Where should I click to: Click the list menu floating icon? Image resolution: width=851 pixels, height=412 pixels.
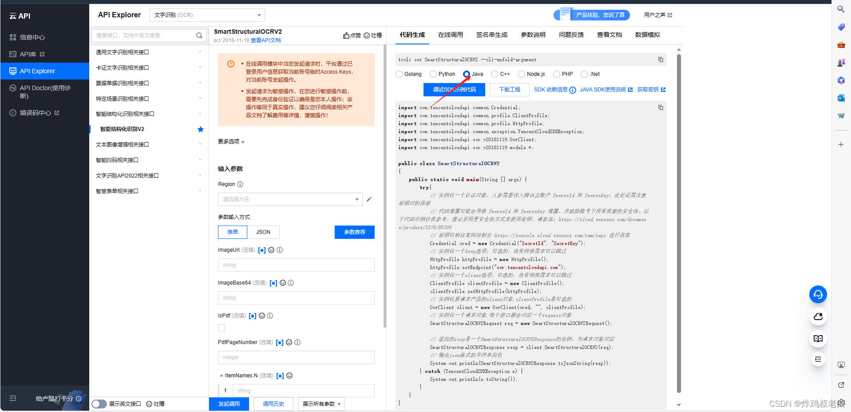click(818, 359)
